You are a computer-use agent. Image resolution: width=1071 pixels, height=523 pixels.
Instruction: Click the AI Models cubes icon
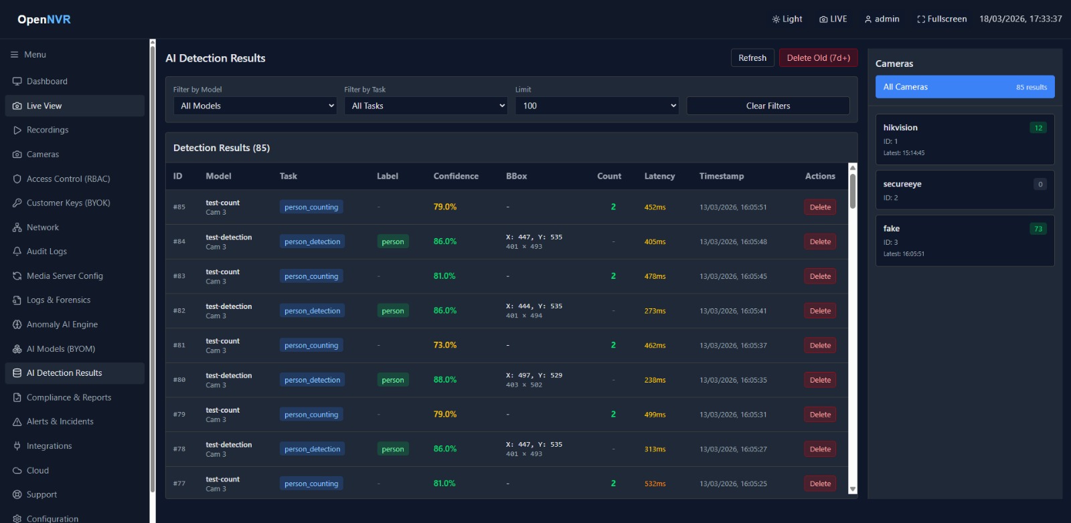click(17, 349)
